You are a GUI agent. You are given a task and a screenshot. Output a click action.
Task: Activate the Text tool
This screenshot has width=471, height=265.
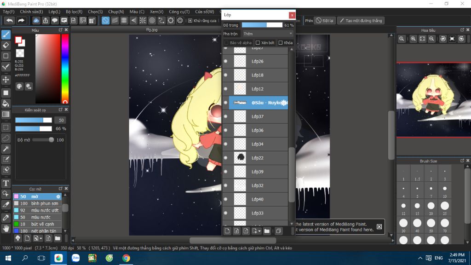(x=6, y=183)
